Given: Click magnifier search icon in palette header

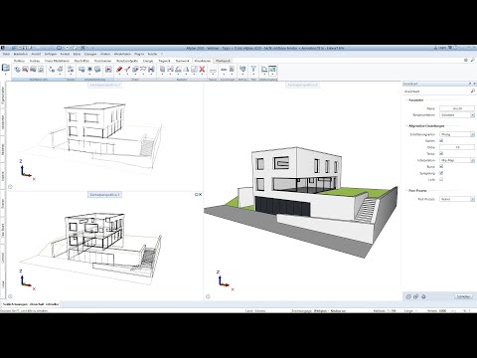Looking at the screenshot, I should 472,90.
